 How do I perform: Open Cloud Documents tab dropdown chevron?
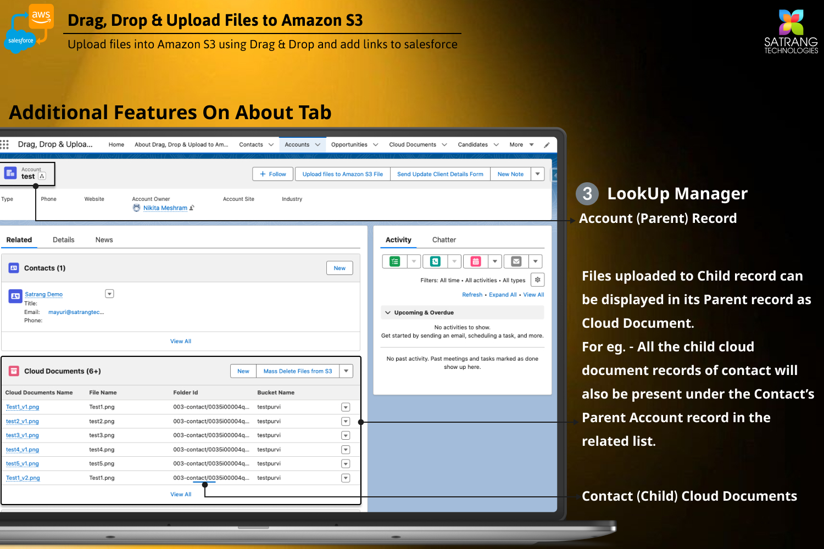tap(444, 145)
